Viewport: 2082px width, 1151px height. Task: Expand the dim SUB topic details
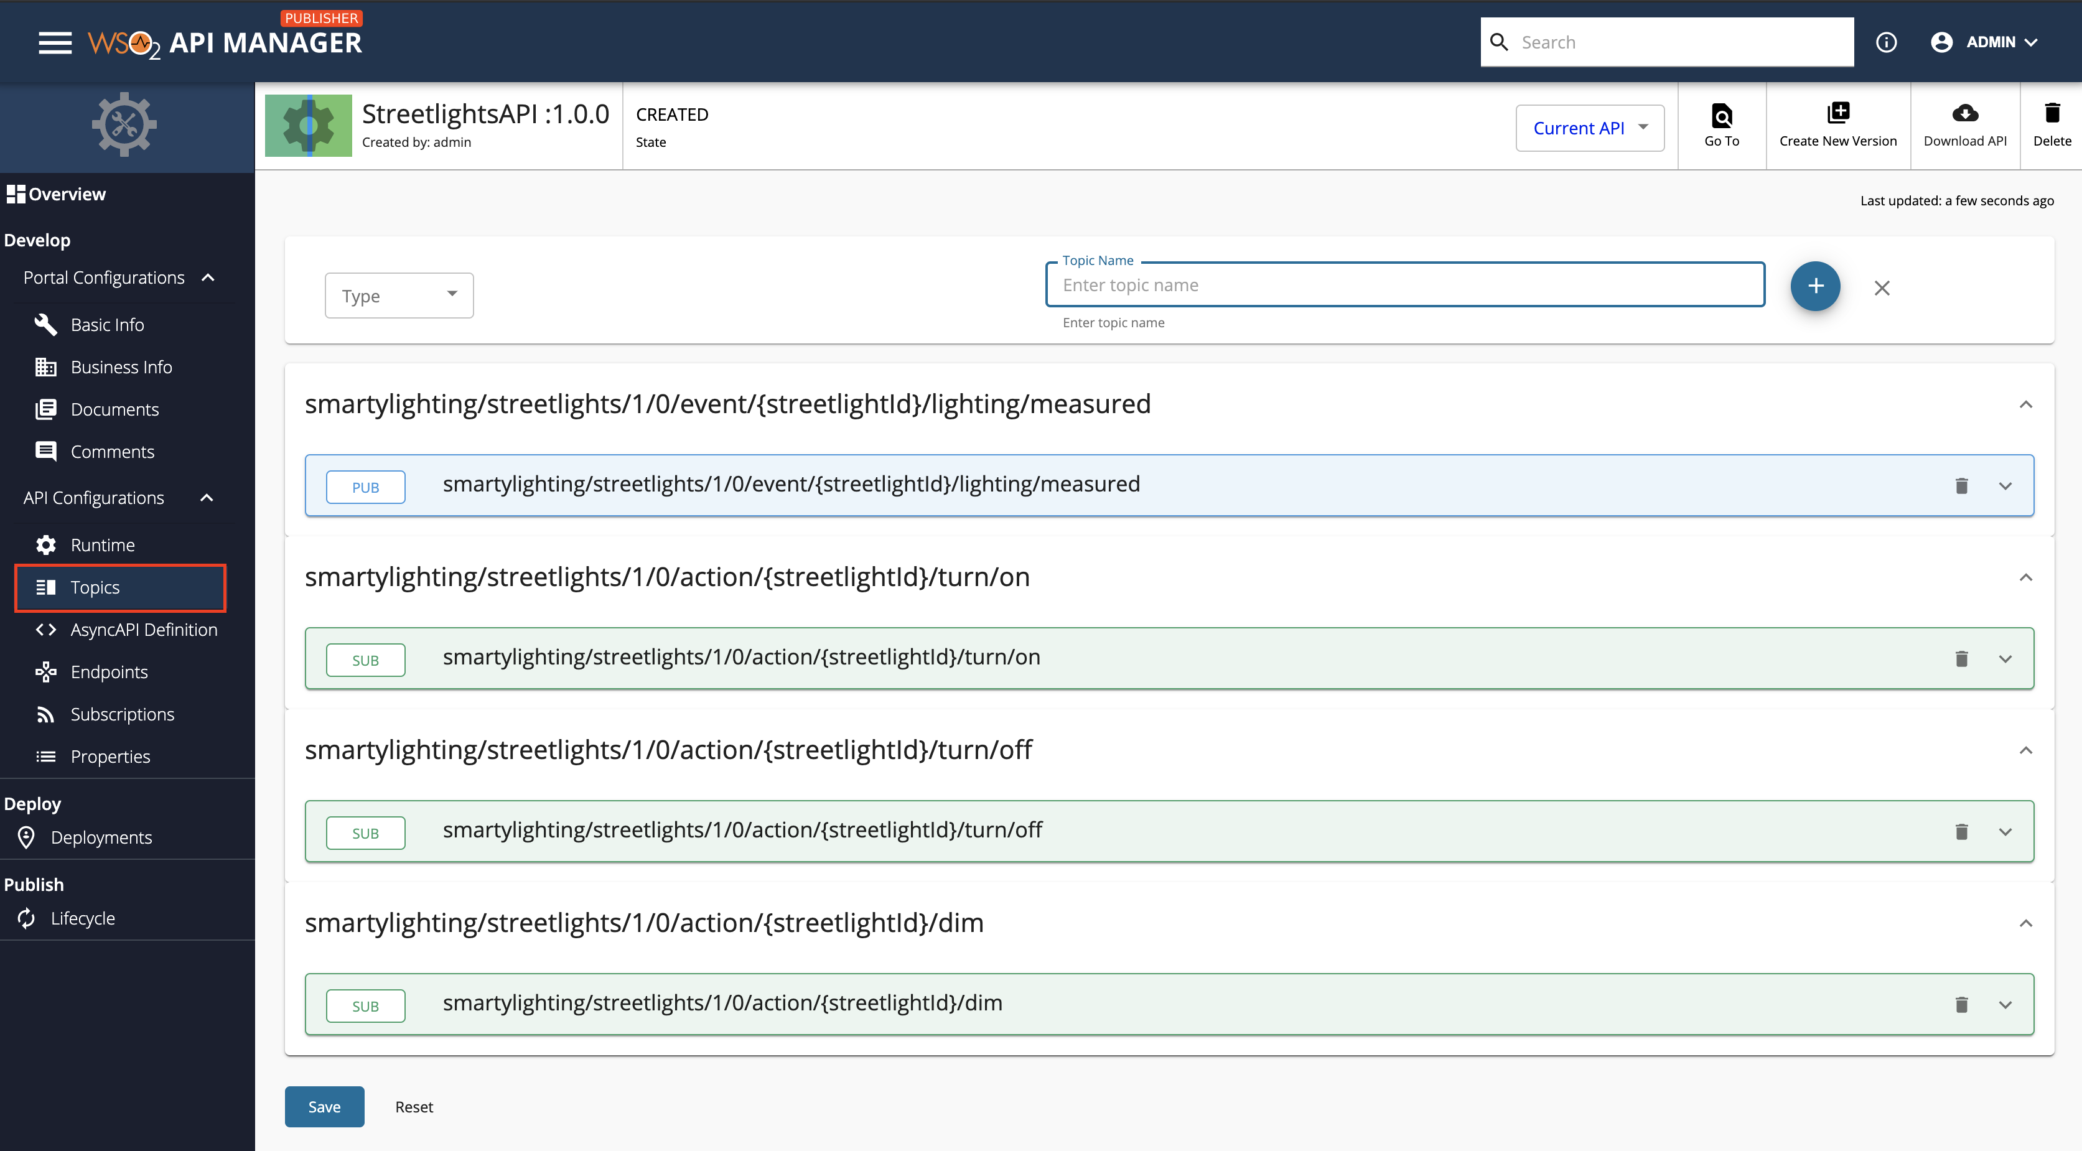[2005, 1005]
